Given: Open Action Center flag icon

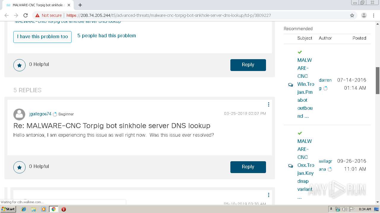Looking at the screenshot, I should (x=351, y=209).
